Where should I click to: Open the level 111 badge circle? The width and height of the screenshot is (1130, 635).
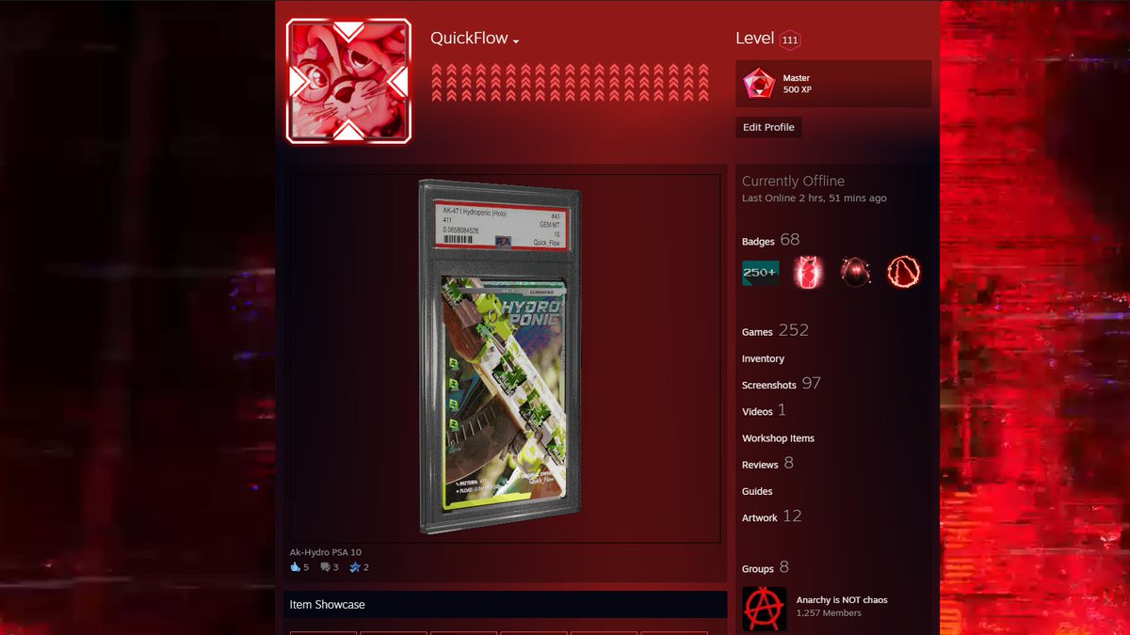pyautogui.click(x=790, y=40)
